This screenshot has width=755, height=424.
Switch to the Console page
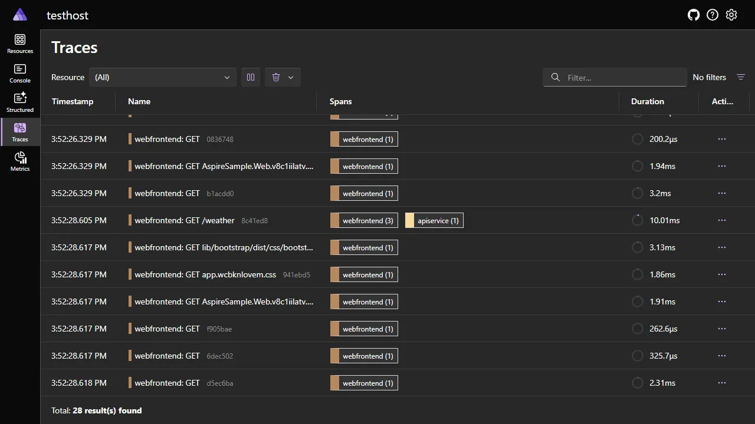click(19, 72)
